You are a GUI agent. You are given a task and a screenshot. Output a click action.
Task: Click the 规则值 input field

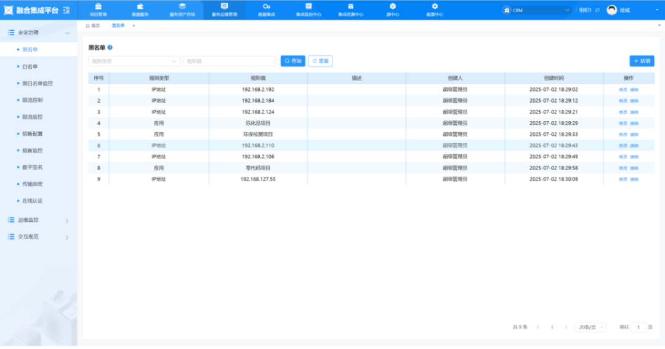(x=229, y=61)
